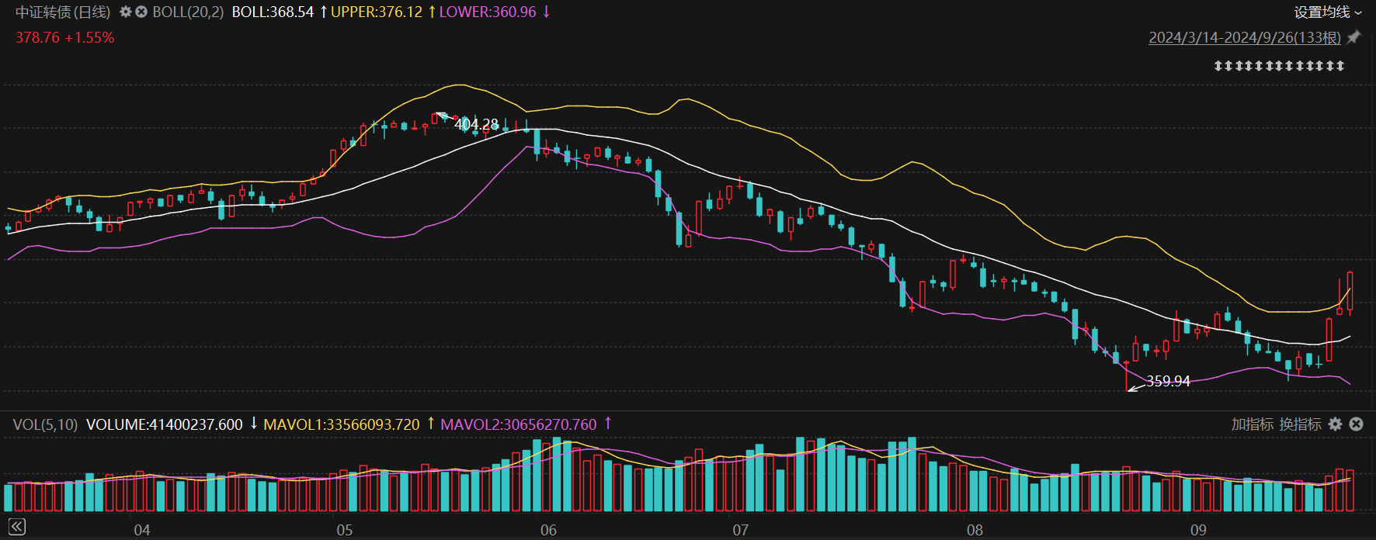Collapse chart with double-left arrow icon
1376x540 pixels.
click(x=16, y=528)
